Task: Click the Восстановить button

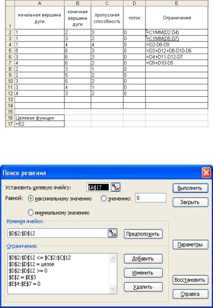Action: click(190, 280)
